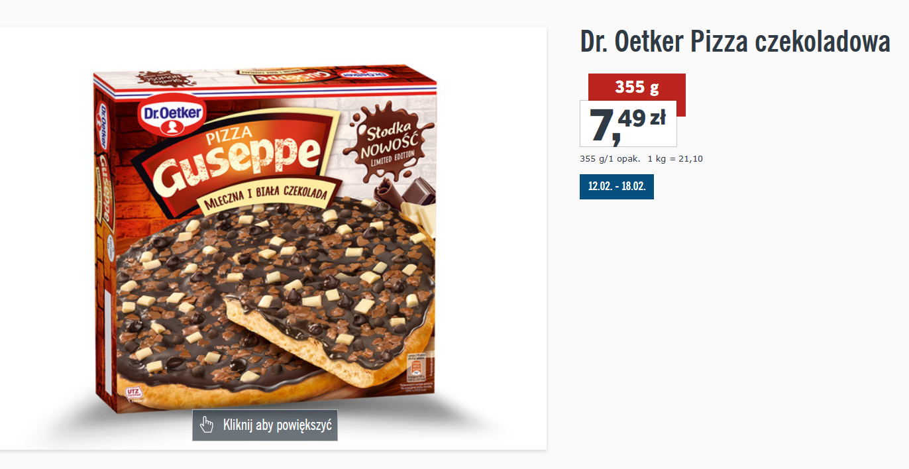Select the red 355 g weight badge
This screenshot has height=469, width=909.
coord(637,87)
